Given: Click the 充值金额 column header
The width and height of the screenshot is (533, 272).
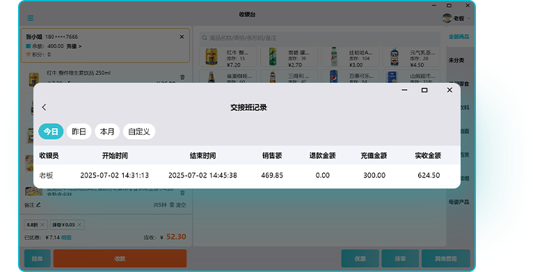Looking at the screenshot, I should 374,156.
